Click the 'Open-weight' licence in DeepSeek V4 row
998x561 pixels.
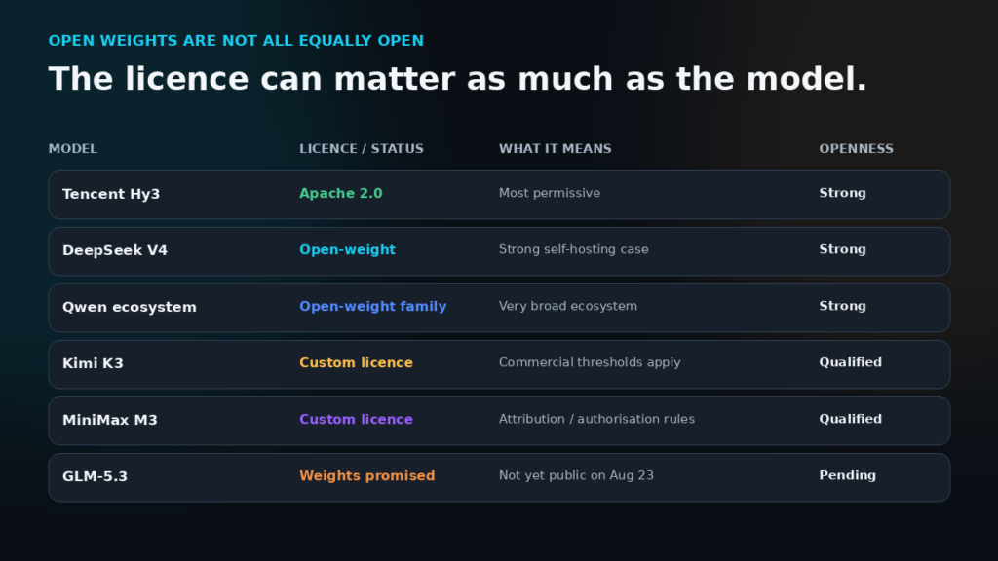[x=348, y=250]
